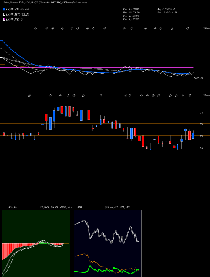This screenshot has width=210, height=277.
Task: Click the 'Pre V: 0.034 M' value
Action: tap(167, 13)
